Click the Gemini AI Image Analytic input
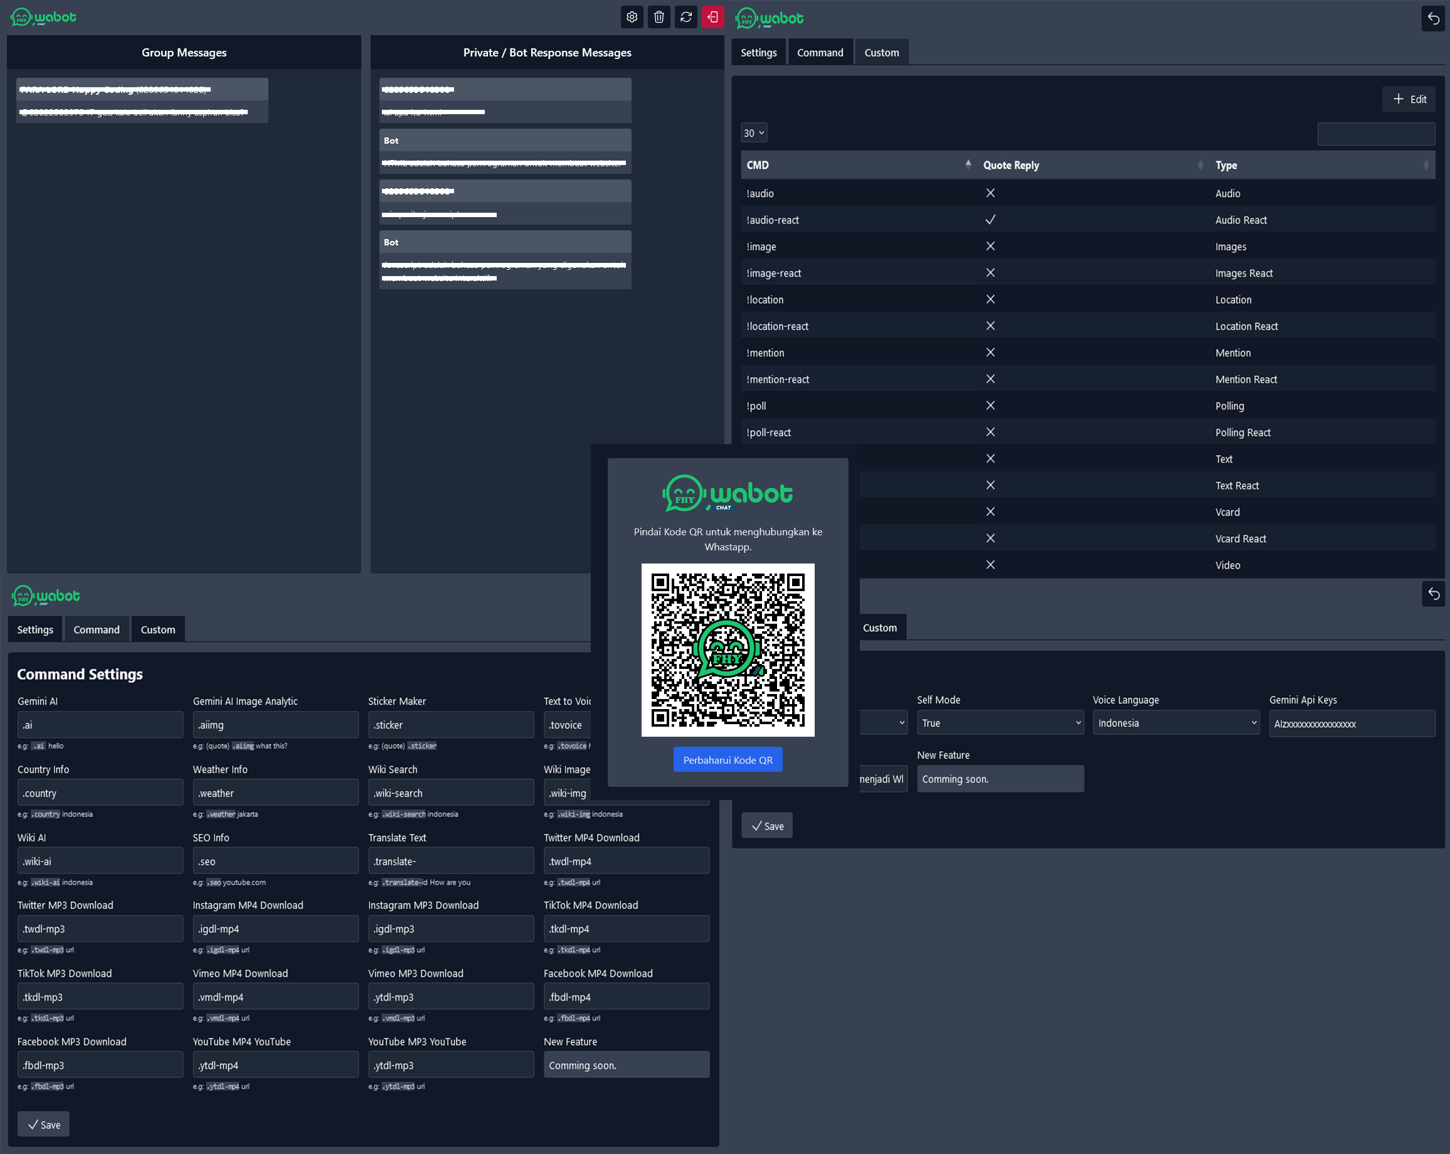 276,725
